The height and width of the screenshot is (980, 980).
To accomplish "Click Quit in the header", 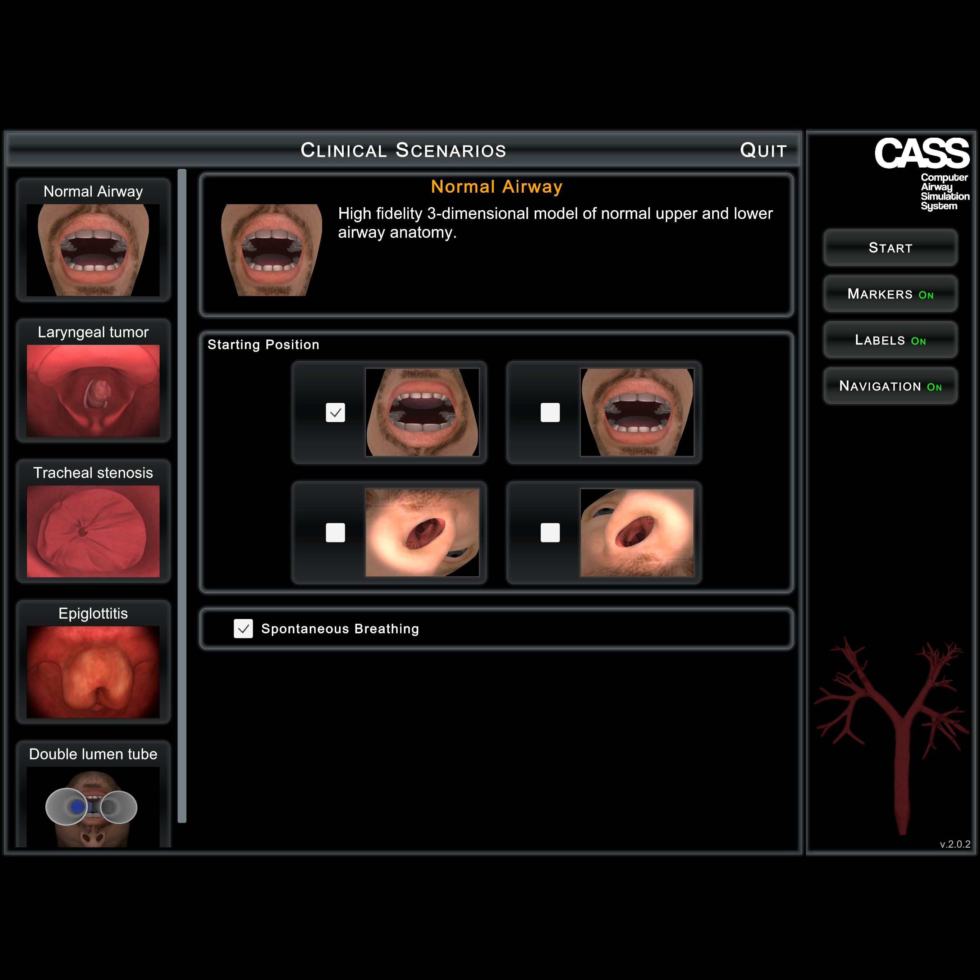I will (x=763, y=150).
